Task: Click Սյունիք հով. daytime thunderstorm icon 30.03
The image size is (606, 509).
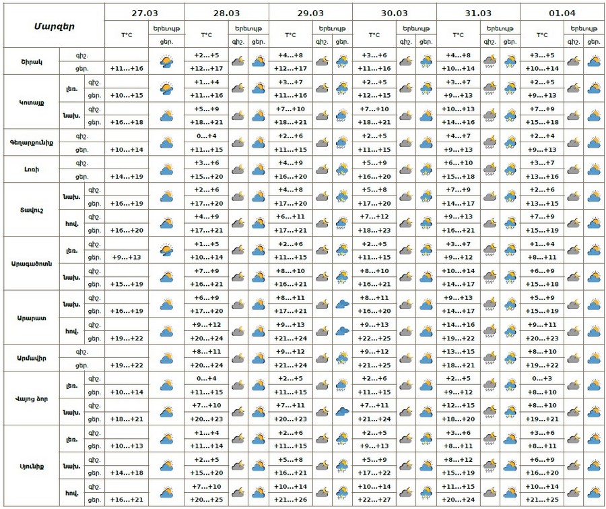Action: click(x=426, y=493)
